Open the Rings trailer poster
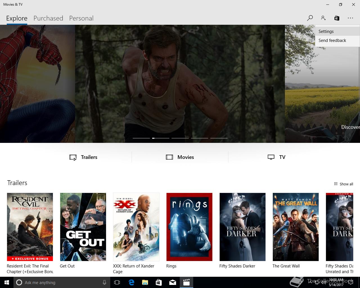 pos(189,227)
